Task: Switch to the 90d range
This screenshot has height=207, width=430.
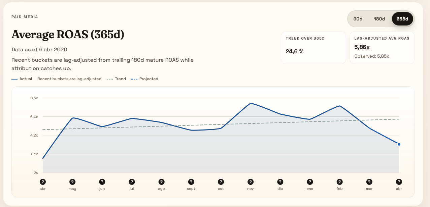Action: coord(358,19)
